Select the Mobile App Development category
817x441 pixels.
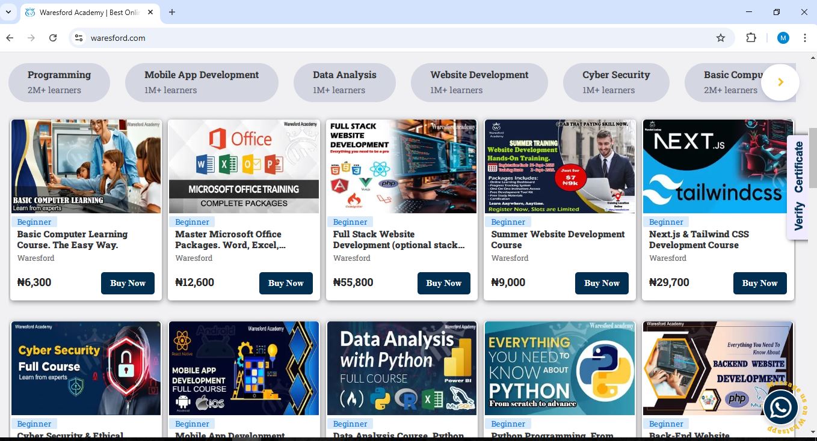[x=202, y=82]
